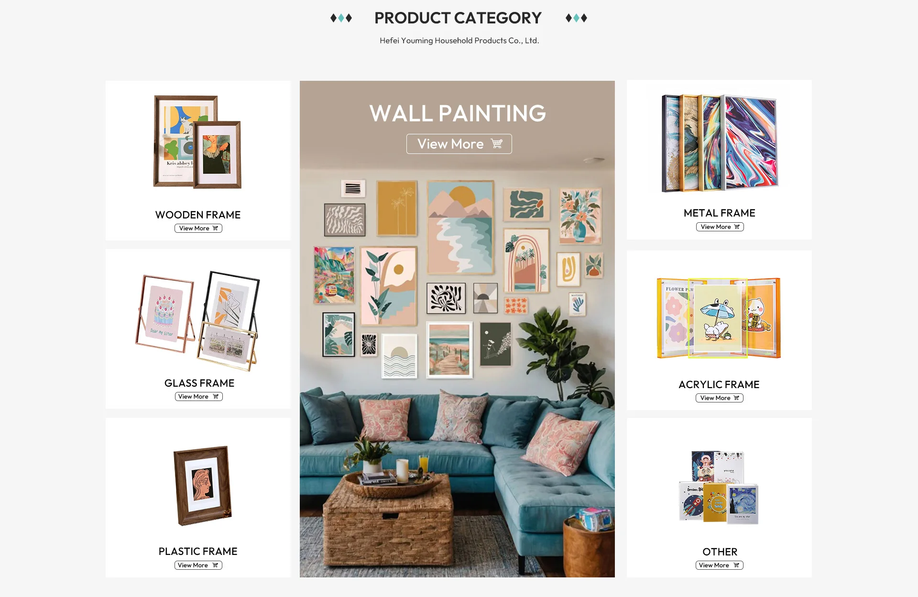The image size is (918, 597).
Task: Click the WALL PAINTING heading
Action: click(x=458, y=113)
